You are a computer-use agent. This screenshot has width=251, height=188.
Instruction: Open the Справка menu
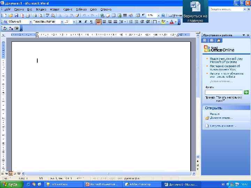[106, 9]
